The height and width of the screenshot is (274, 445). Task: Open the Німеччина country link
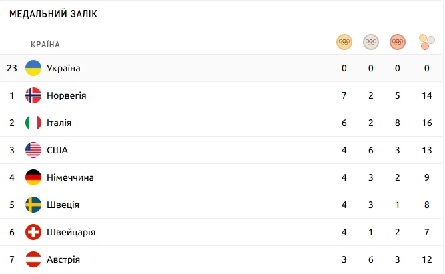70,177
